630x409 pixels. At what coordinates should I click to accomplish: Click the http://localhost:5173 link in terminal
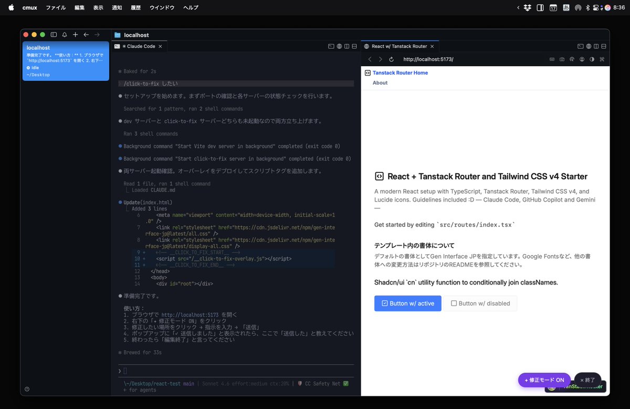(190, 315)
